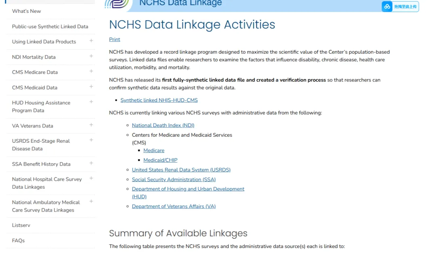436x254 pixels.
Task: Expand VA Veterans Data plus icon
Action: 91,125
